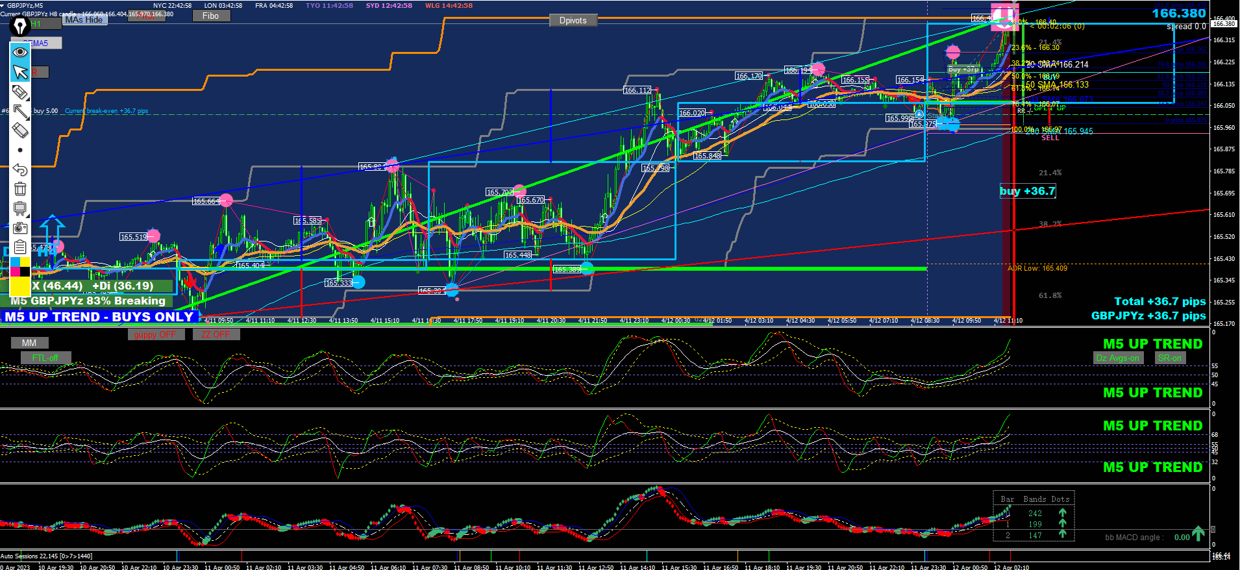Click the GBPJPYz +36.7 pips summary
Viewport: 1240px width, 570px height.
click(1148, 316)
